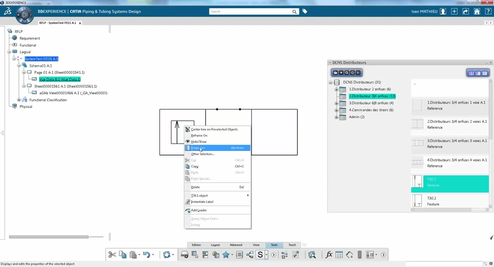This screenshot has height=267, width=494.
Task: Click the favorites star toolbar icon
Action: [226, 255]
